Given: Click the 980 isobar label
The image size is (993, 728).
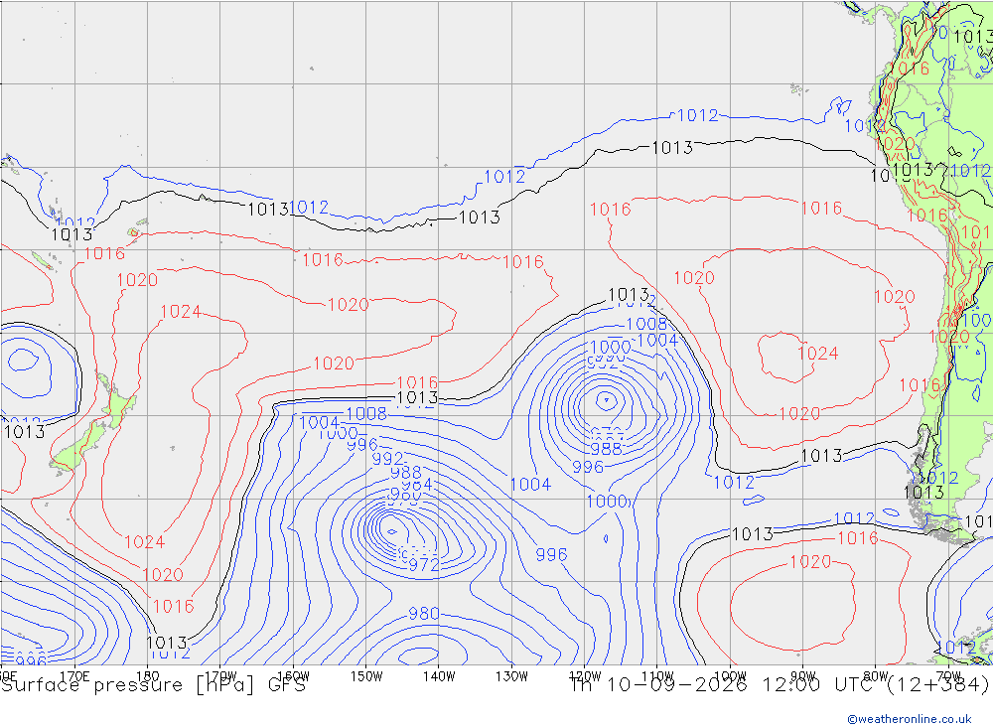Looking at the screenshot, I should pyautogui.click(x=424, y=614).
